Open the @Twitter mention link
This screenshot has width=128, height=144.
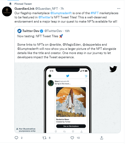[44, 17]
